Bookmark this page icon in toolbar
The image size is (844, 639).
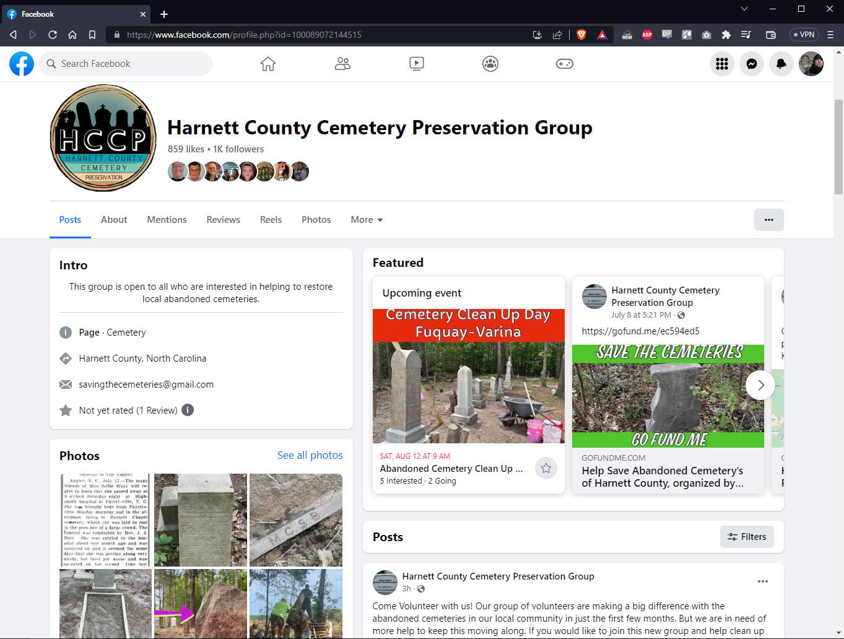click(x=92, y=35)
